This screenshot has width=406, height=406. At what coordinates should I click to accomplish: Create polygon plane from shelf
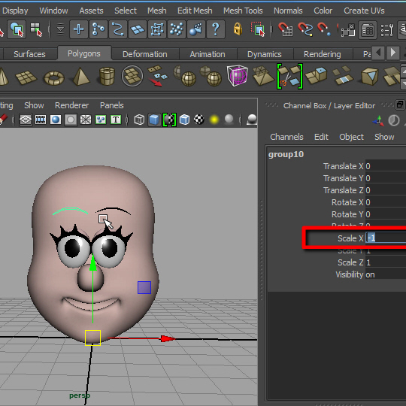(x=26, y=77)
